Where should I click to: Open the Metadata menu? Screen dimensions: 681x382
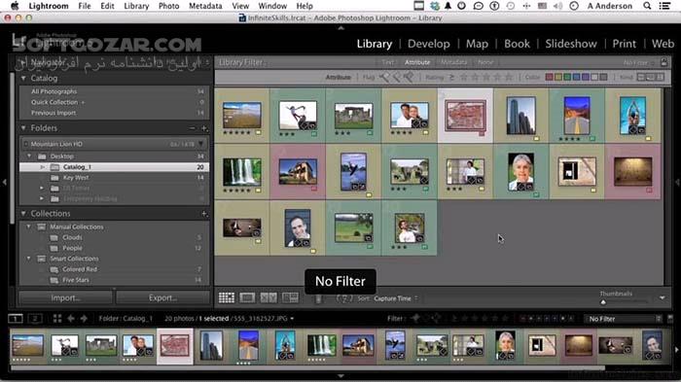click(x=205, y=6)
